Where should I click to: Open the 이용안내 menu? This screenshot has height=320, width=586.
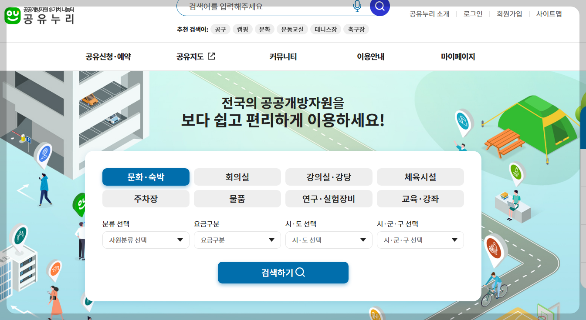point(370,57)
